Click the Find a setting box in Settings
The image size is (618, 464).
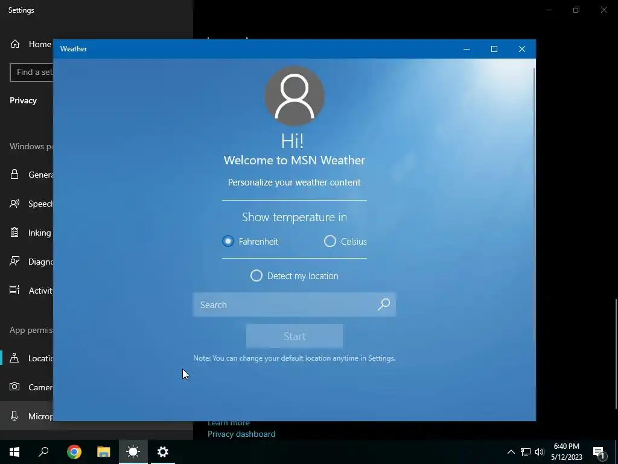(31, 72)
